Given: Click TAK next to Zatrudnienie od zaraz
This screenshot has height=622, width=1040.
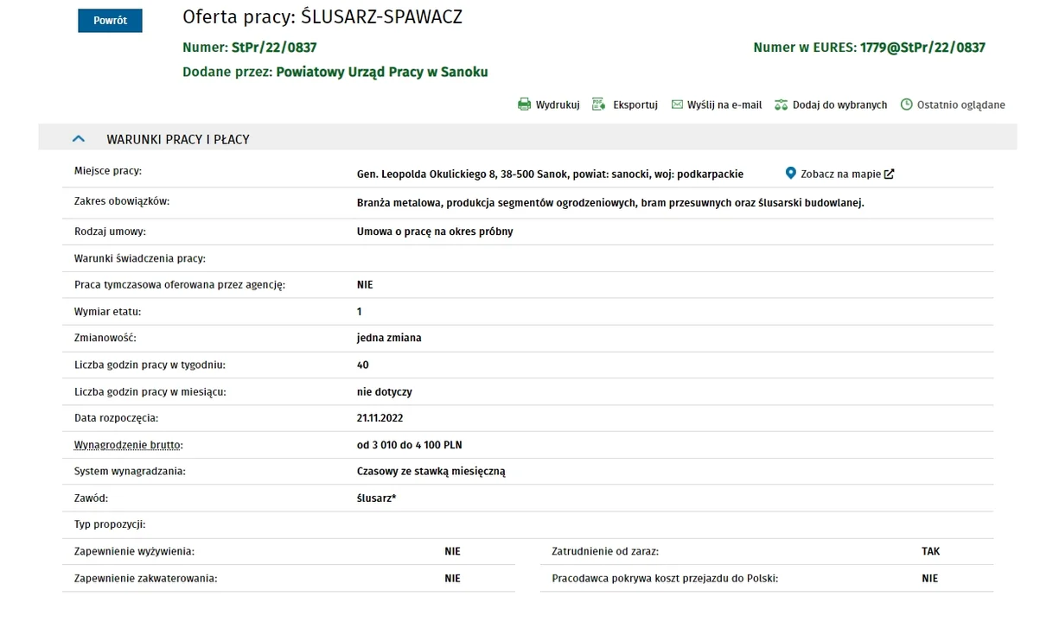Looking at the screenshot, I should click(930, 551).
